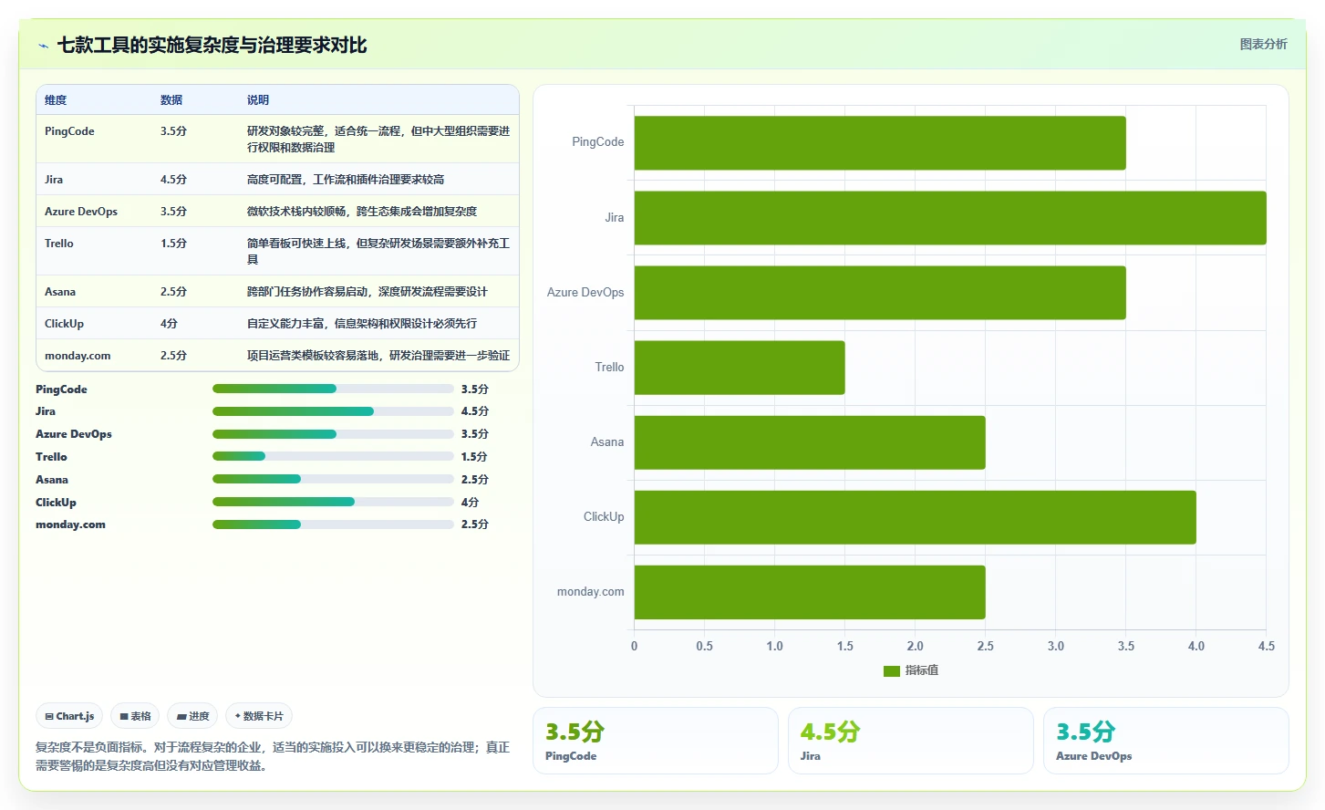Select the Azure DevOps table row name
This screenshot has height=810, width=1325.
coord(81,212)
